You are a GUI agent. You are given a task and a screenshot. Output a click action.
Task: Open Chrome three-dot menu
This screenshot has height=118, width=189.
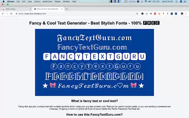pos(186,14)
